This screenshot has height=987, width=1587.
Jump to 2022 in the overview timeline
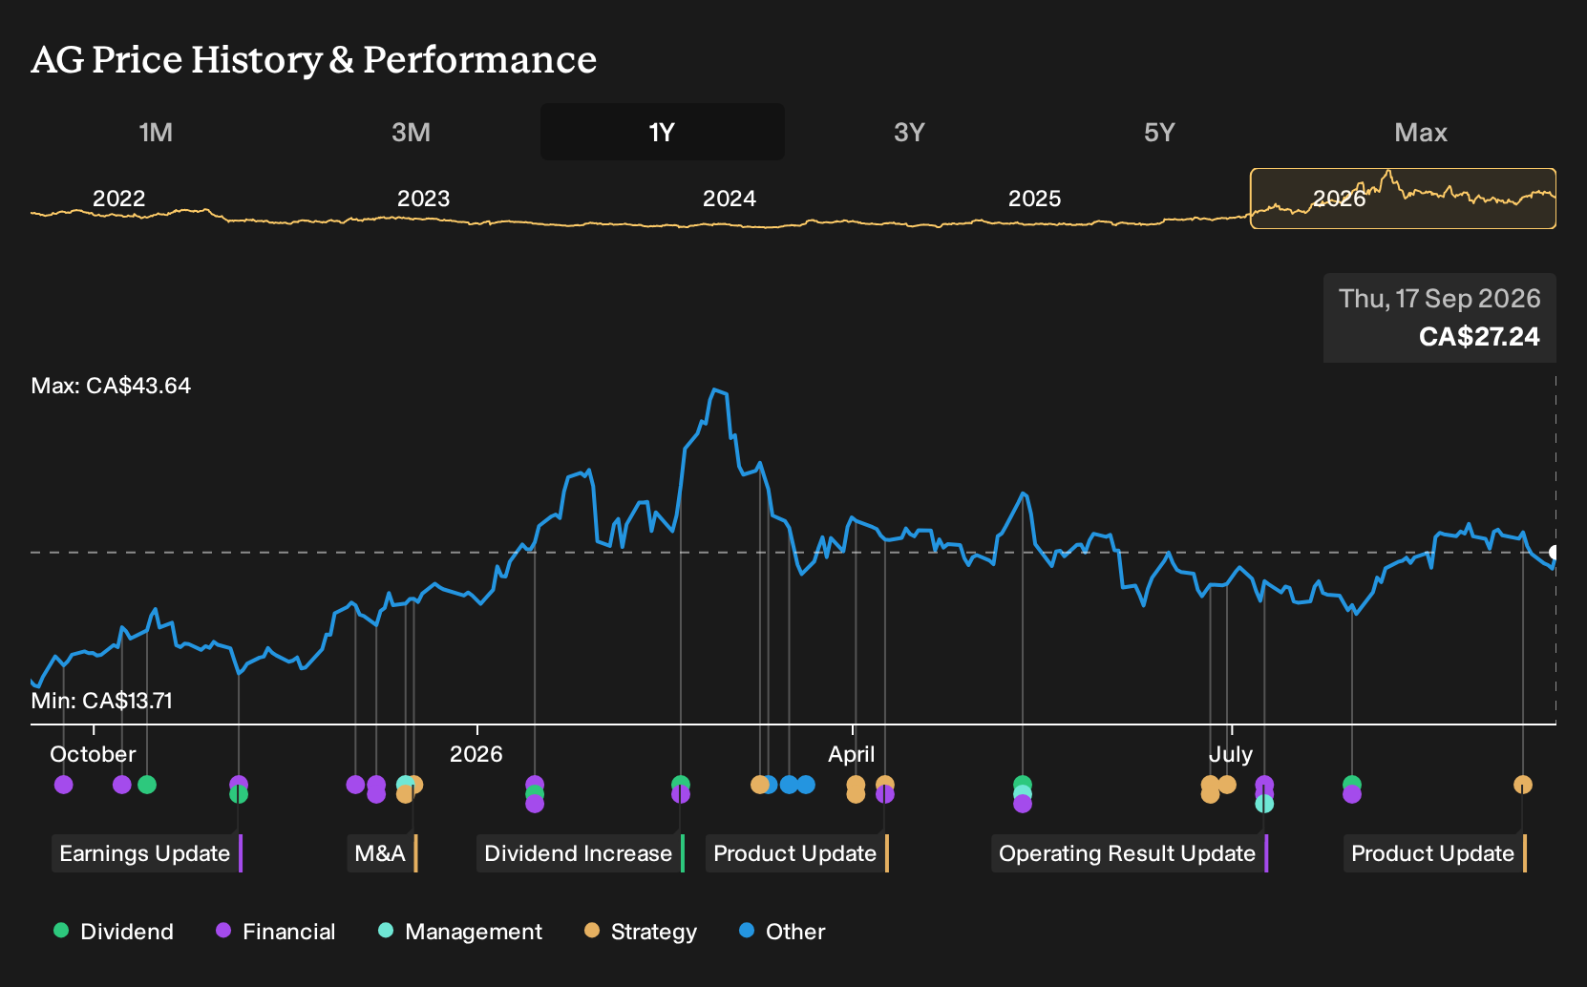point(118,199)
